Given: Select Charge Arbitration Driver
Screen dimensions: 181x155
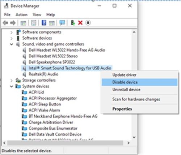Looking at the screenshot, I should (x=51, y=122).
